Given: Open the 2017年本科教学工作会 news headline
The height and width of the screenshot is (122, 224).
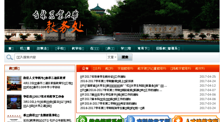Looking at the screenshot, I should (44, 97).
